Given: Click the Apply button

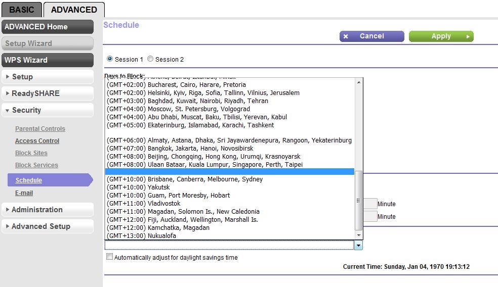Looking at the screenshot, I should tap(441, 36).
